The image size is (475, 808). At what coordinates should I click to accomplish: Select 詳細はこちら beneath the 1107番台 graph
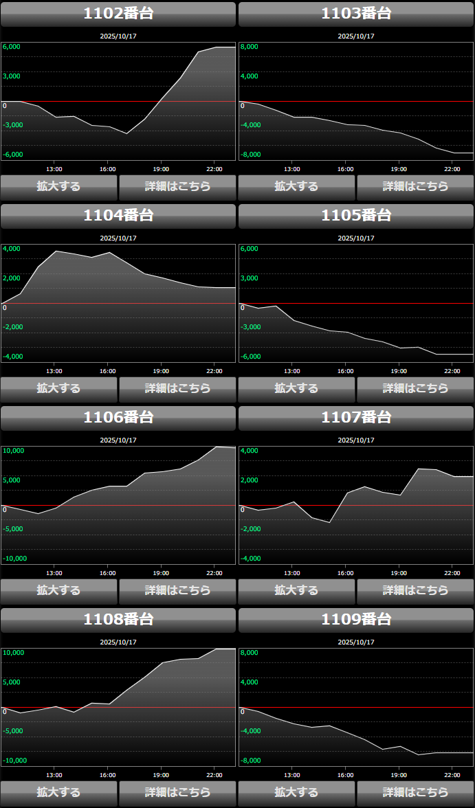click(x=415, y=590)
